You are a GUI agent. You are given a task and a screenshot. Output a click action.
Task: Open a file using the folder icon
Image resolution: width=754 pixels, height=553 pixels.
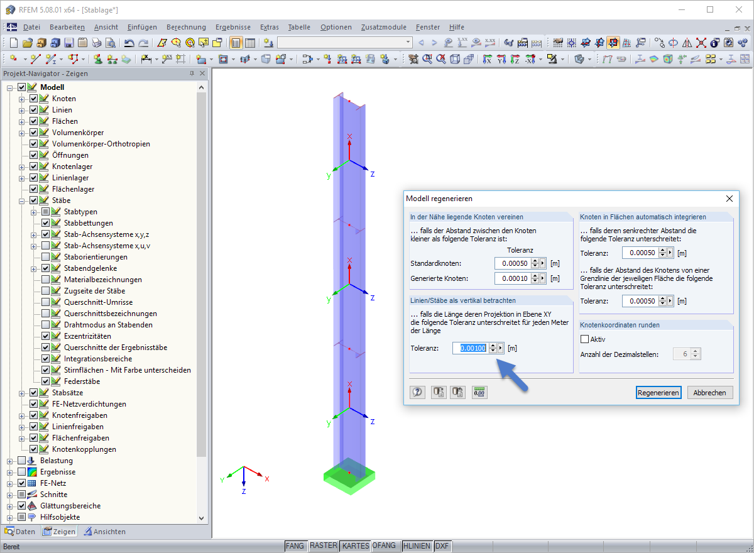27,43
